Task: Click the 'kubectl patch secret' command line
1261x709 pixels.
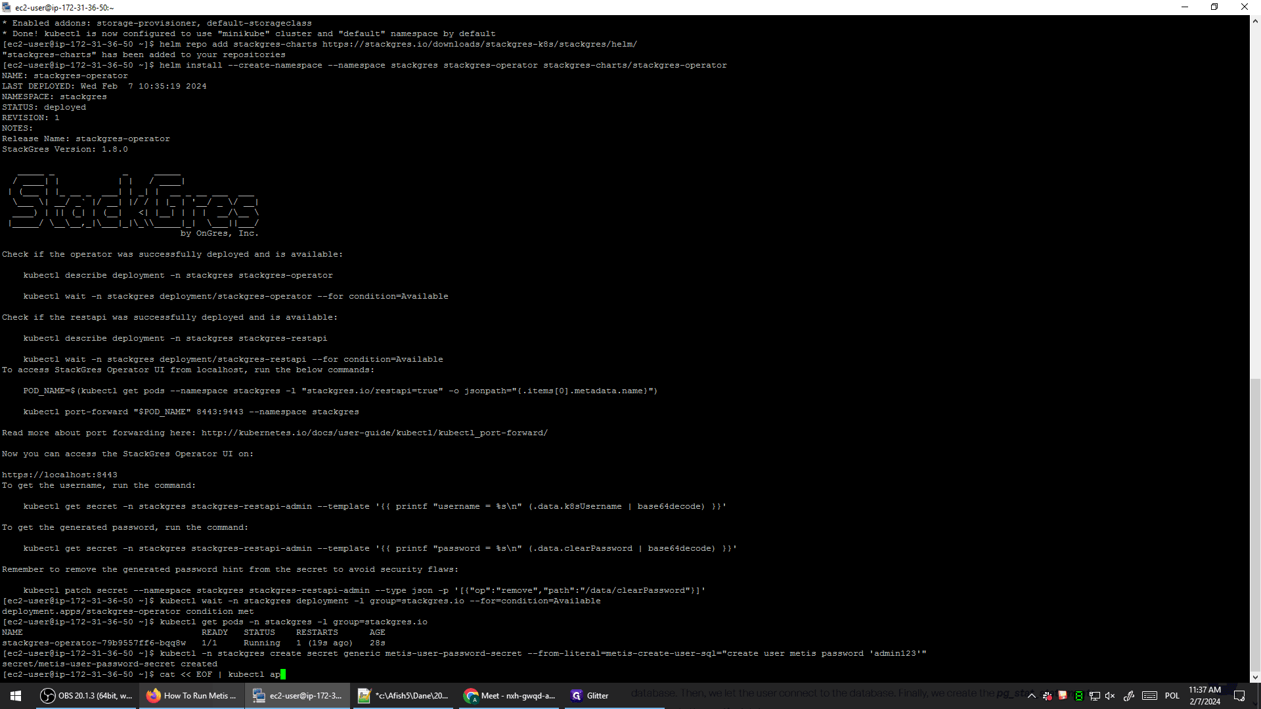Action: click(x=365, y=590)
